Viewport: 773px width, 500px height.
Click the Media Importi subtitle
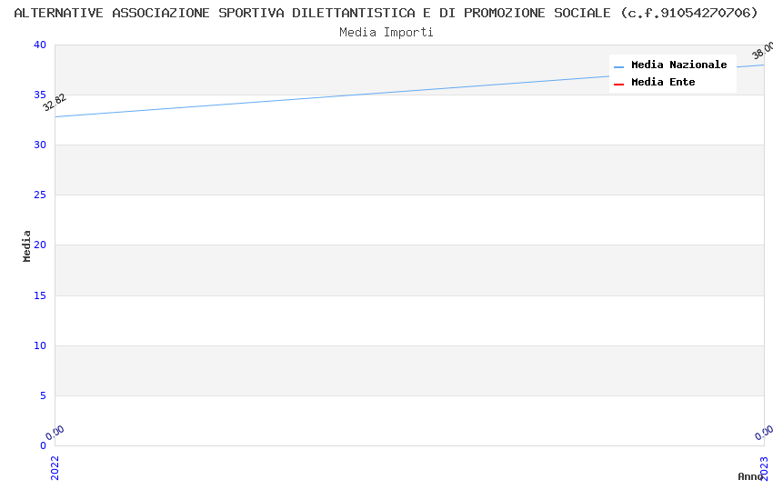[x=386, y=33]
